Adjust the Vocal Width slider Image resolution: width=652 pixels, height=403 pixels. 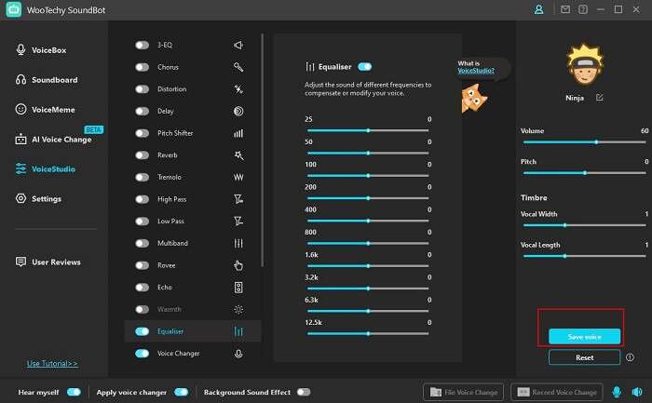point(584,225)
